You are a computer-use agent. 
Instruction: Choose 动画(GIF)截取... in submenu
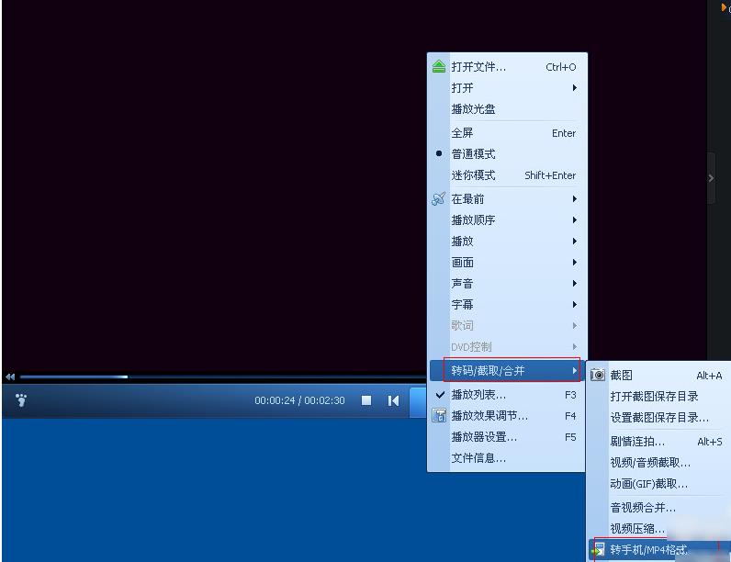pos(658,484)
